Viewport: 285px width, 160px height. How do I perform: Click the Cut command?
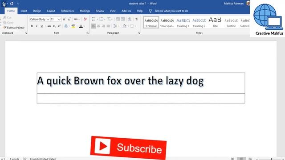8,17
